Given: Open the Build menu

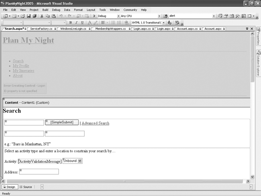Looking at the screenshot, I should point(45,10).
